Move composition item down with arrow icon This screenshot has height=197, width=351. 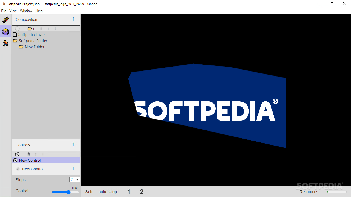point(55,29)
